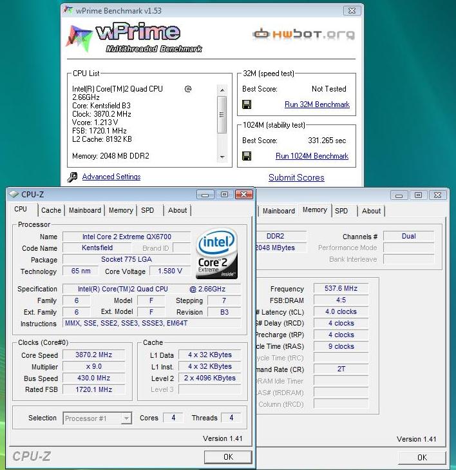Close the wPrime Benchmark window
456x470 pixels.
352,11
